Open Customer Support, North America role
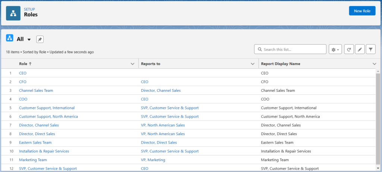The width and height of the screenshot is (382, 172). click(48, 116)
